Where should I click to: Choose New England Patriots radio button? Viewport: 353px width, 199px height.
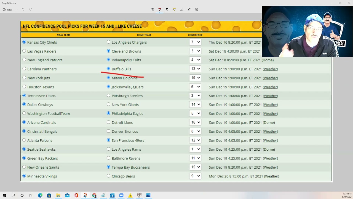tap(24, 60)
